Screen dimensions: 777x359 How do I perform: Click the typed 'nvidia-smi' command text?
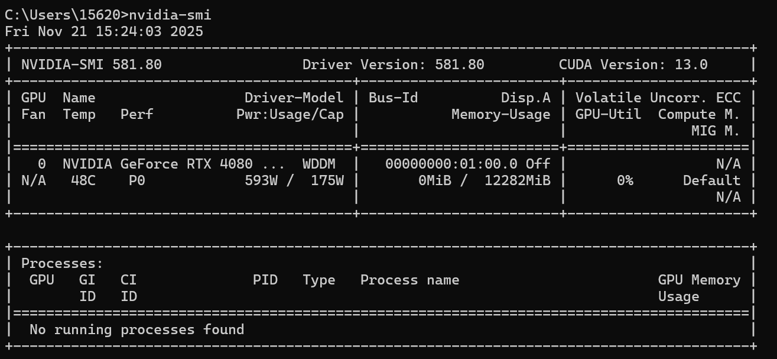pyautogui.click(x=170, y=15)
